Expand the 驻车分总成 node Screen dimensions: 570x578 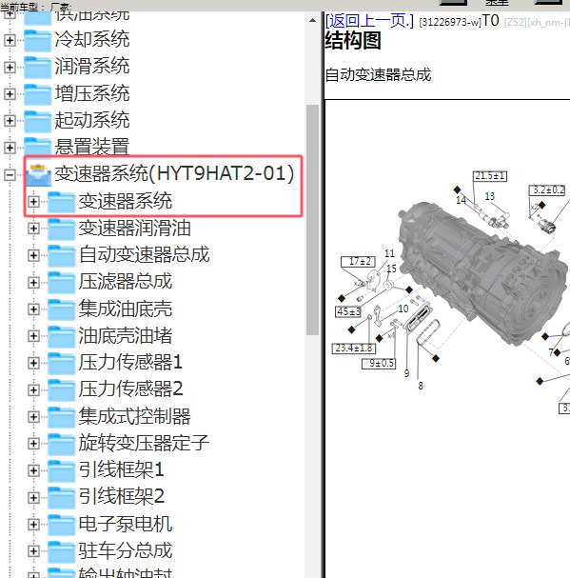tap(33, 551)
